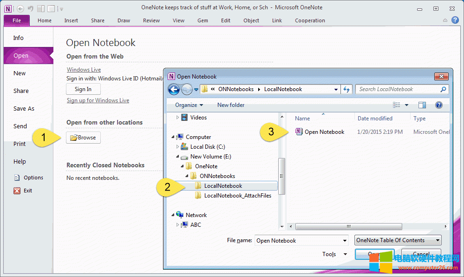Select Save As in the File menu
This screenshot has height=277, width=464.
click(24, 109)
